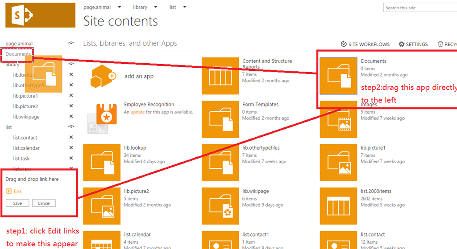Open the list.contact tile icon
Screen dimensions: 457x249
coord(338,240)
